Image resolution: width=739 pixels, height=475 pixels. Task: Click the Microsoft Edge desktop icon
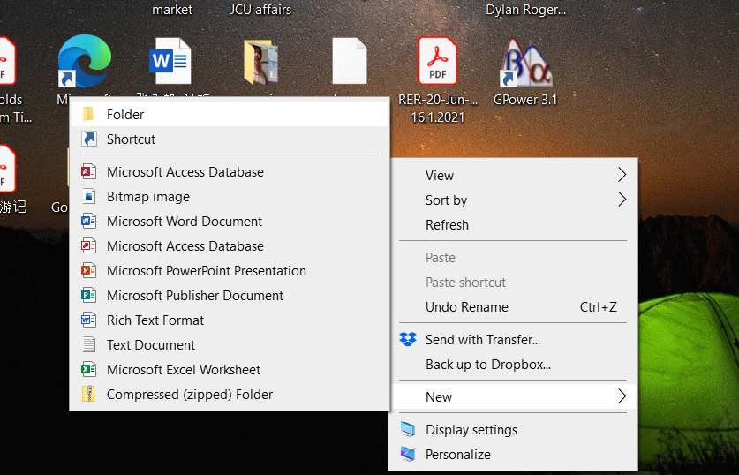[84, 63]
